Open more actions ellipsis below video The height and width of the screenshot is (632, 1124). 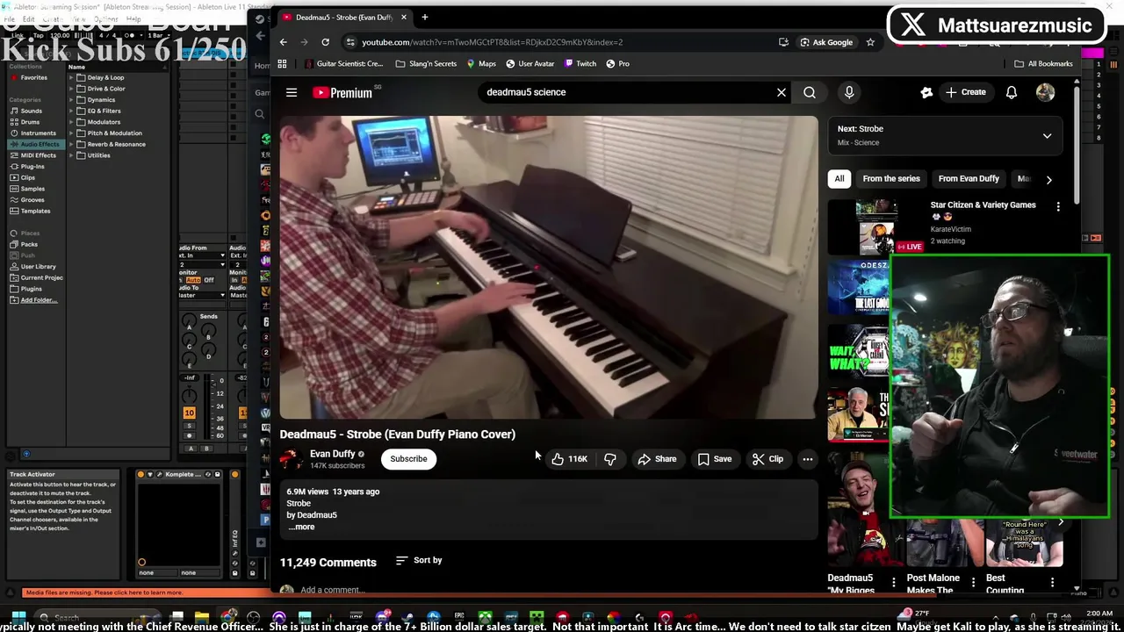tap(807, 459)
